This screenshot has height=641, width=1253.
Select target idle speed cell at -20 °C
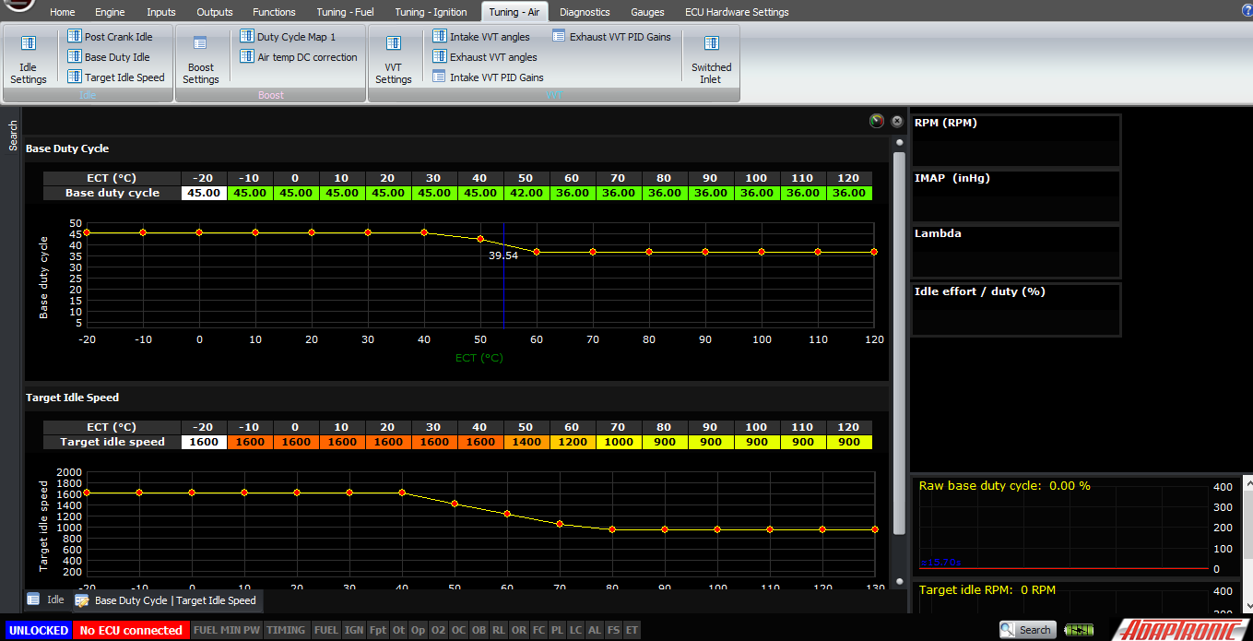point(204,442)
